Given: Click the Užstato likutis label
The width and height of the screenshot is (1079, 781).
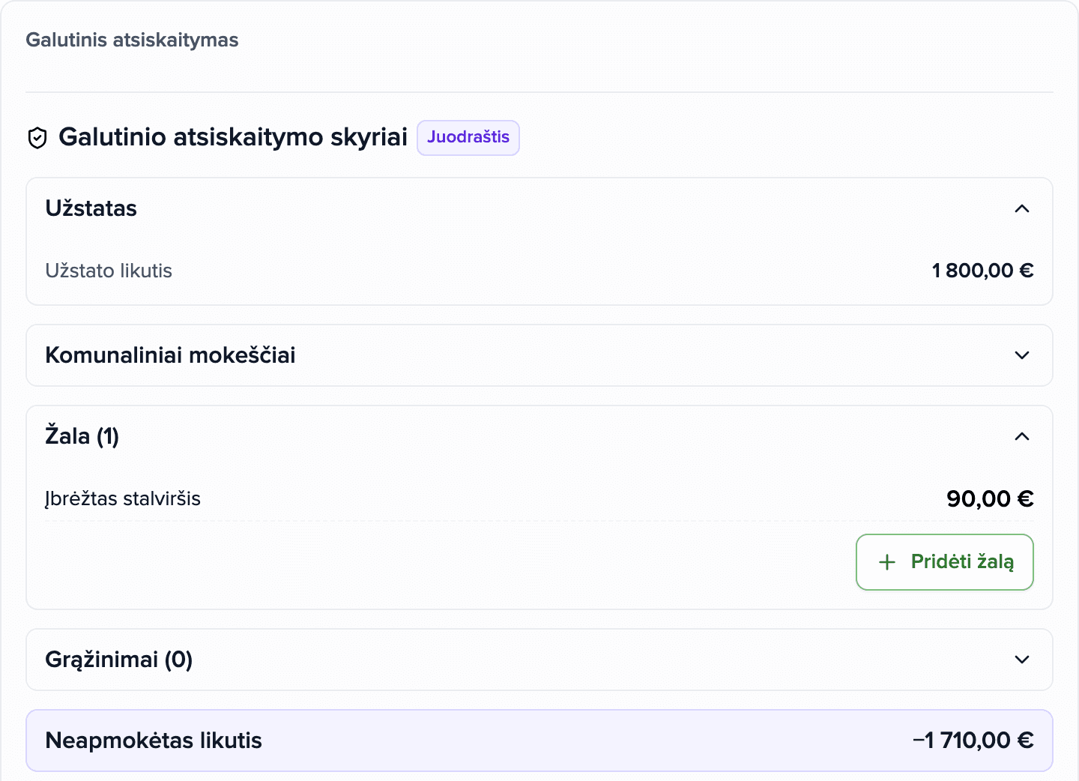Looking at the screenshot, I should (109, 271).
